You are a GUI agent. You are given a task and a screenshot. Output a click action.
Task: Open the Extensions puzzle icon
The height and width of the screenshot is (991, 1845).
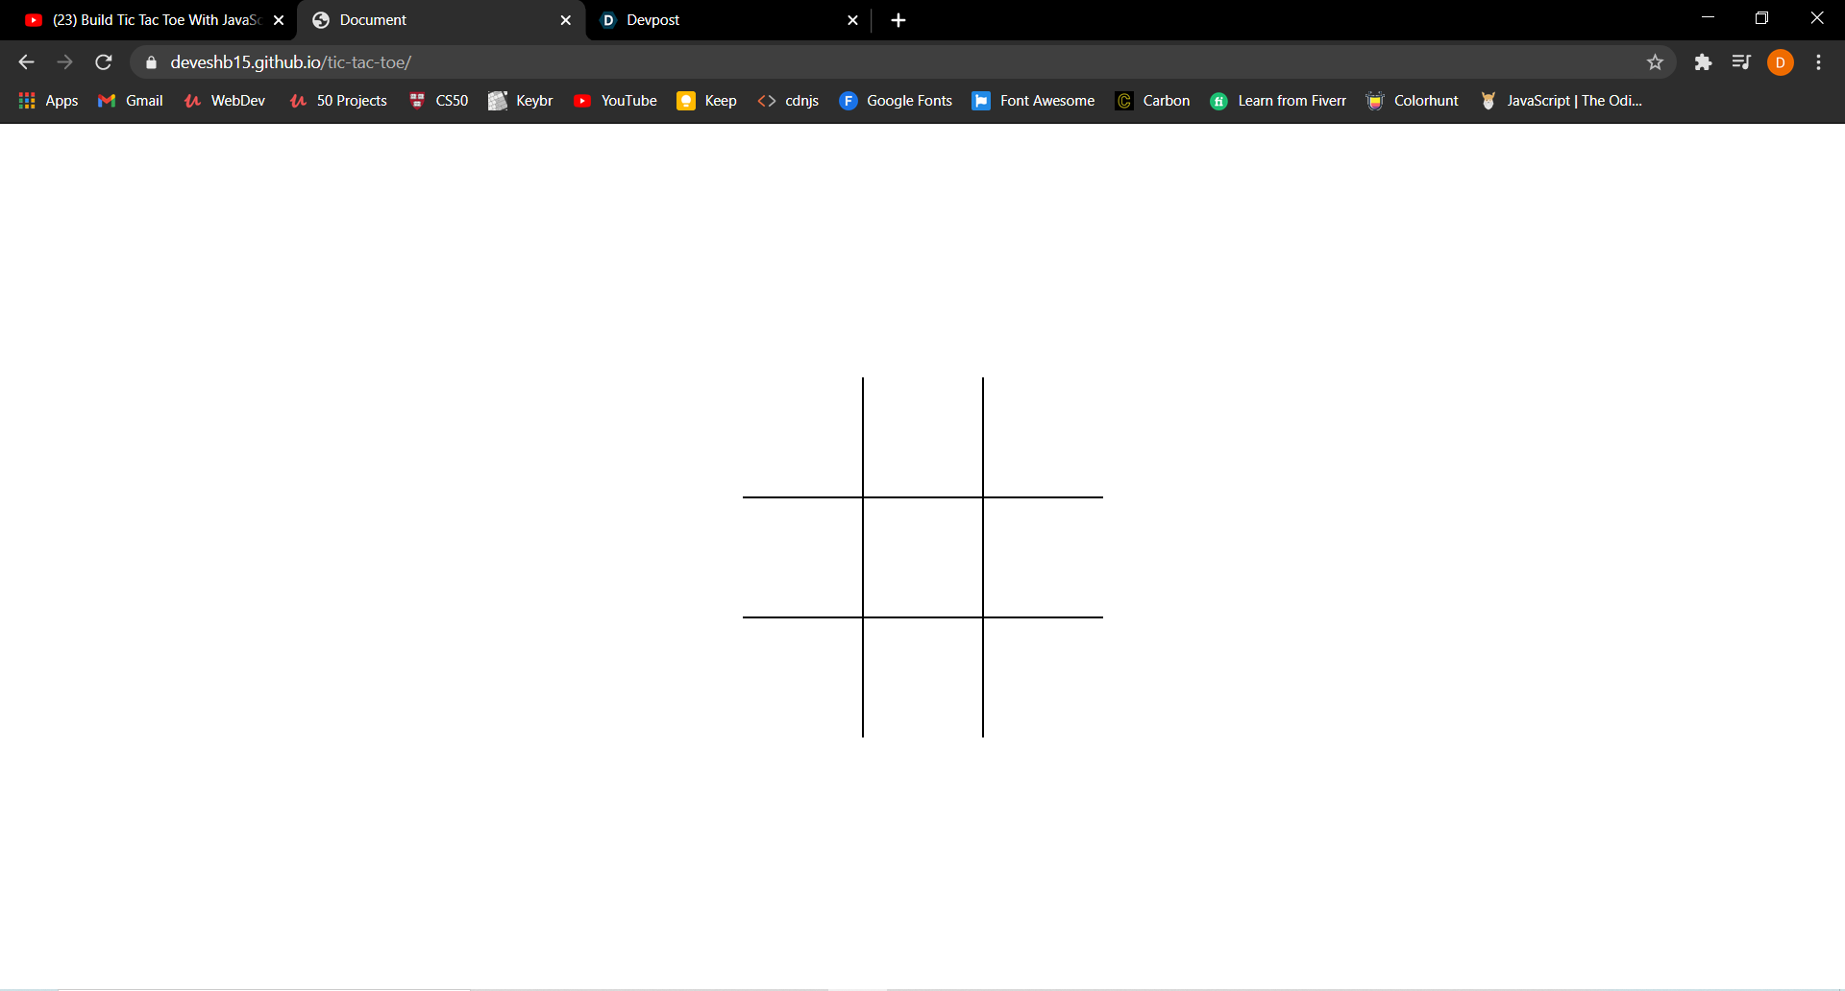tap(1703, 62)
